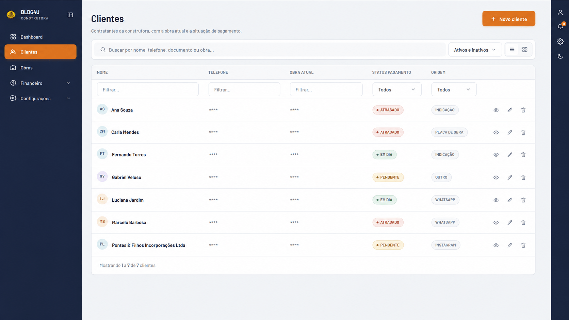Viewport: 569px width, 320px height.
Task: View details of Gabriel Veloso
Action: 496,178
